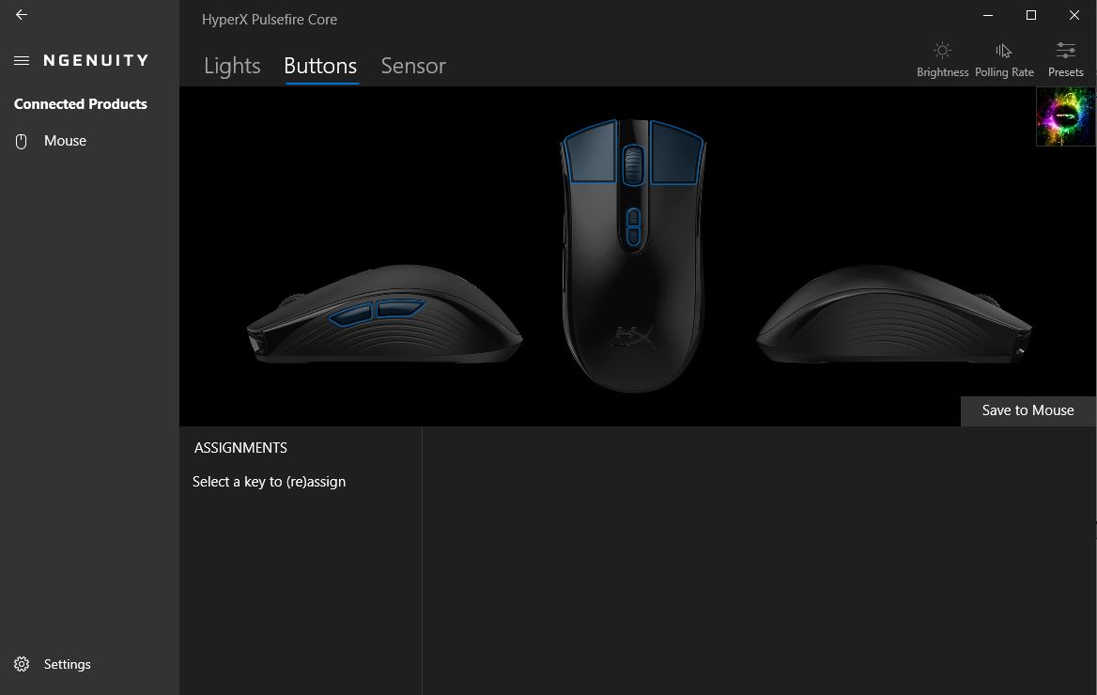Select the Buttons tab
The width and height of the screenshot is (1097, 695).
point(320,66)
